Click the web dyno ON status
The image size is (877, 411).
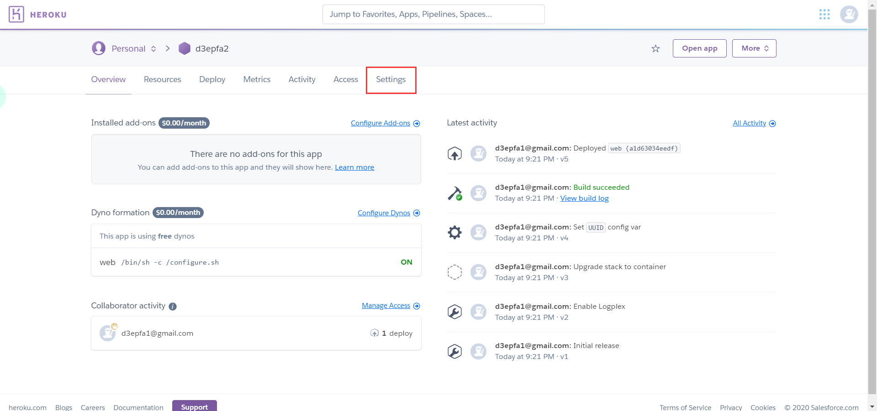point(407,262)
